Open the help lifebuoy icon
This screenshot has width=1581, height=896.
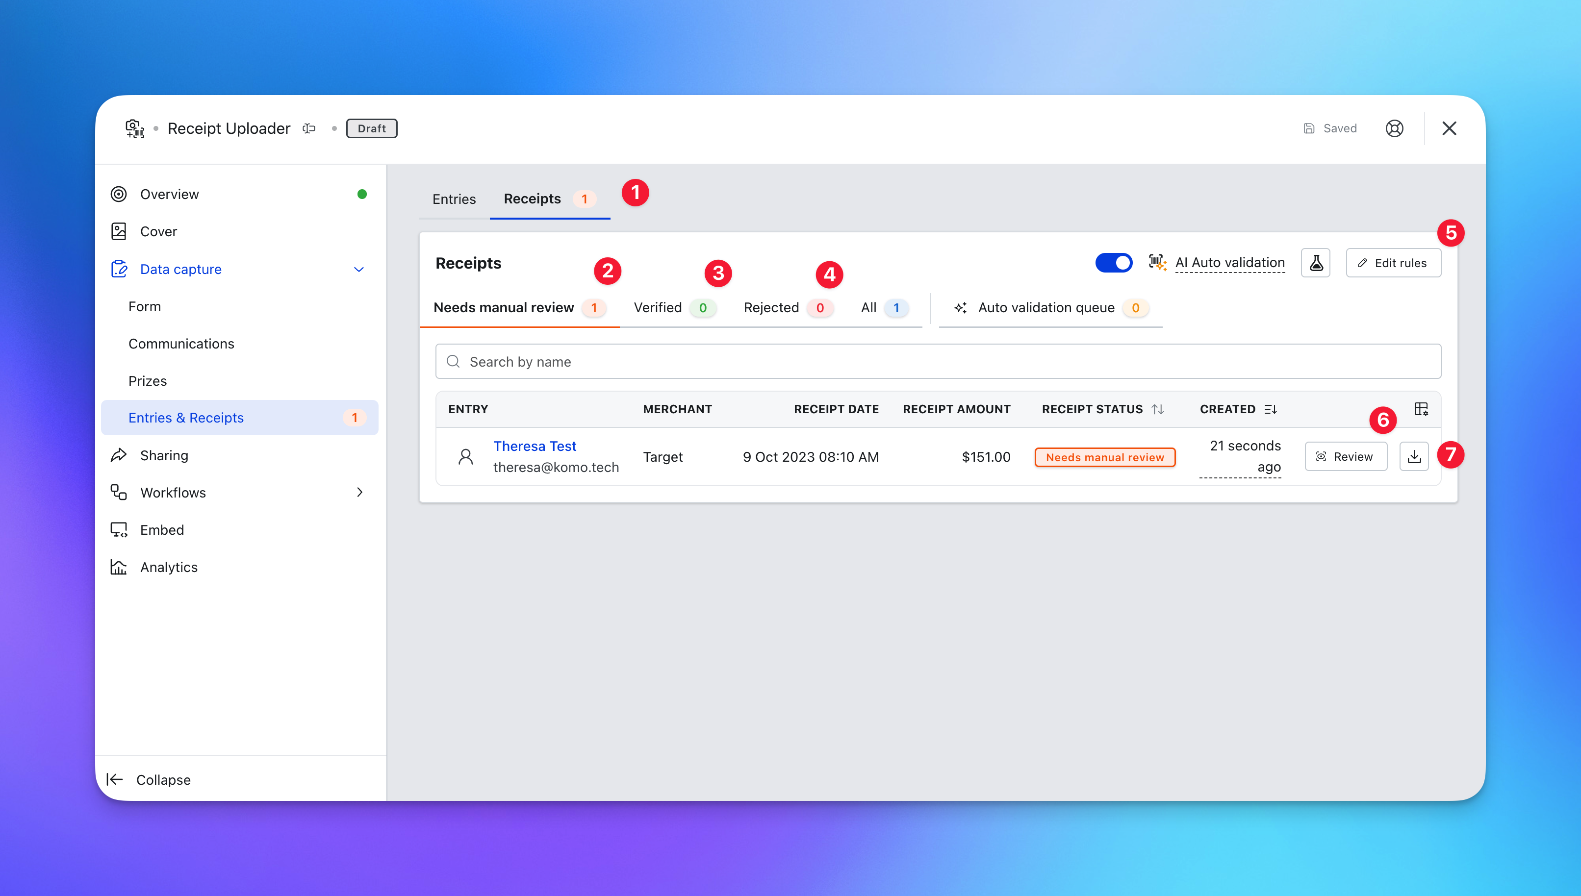click(1394, 128)
